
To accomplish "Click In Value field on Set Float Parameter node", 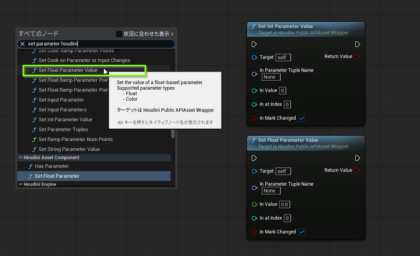I will click(284, 205).
